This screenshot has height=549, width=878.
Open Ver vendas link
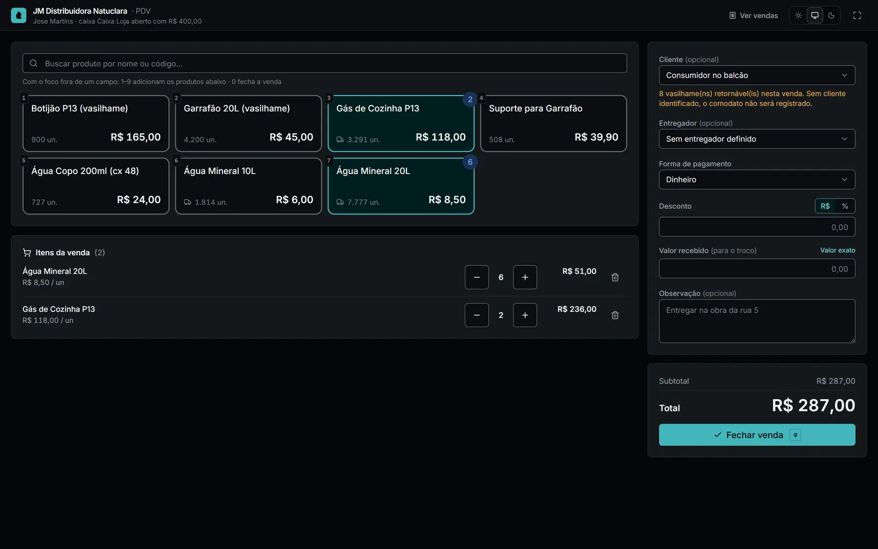point(754,16)
